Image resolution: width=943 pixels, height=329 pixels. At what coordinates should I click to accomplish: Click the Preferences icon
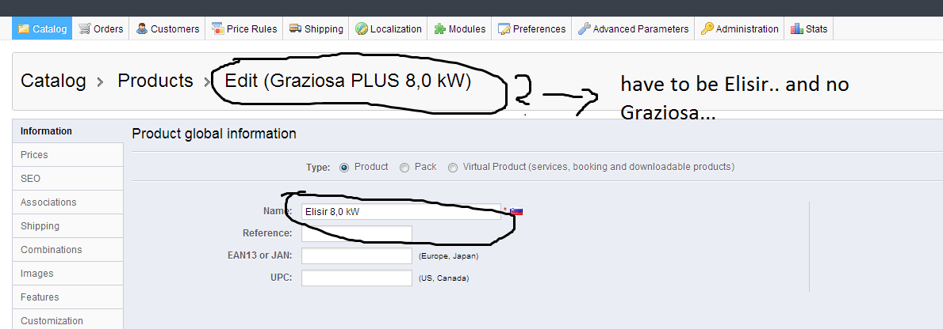(504, 28)
